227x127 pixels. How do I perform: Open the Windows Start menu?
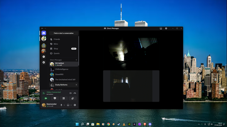pos(77,124)
